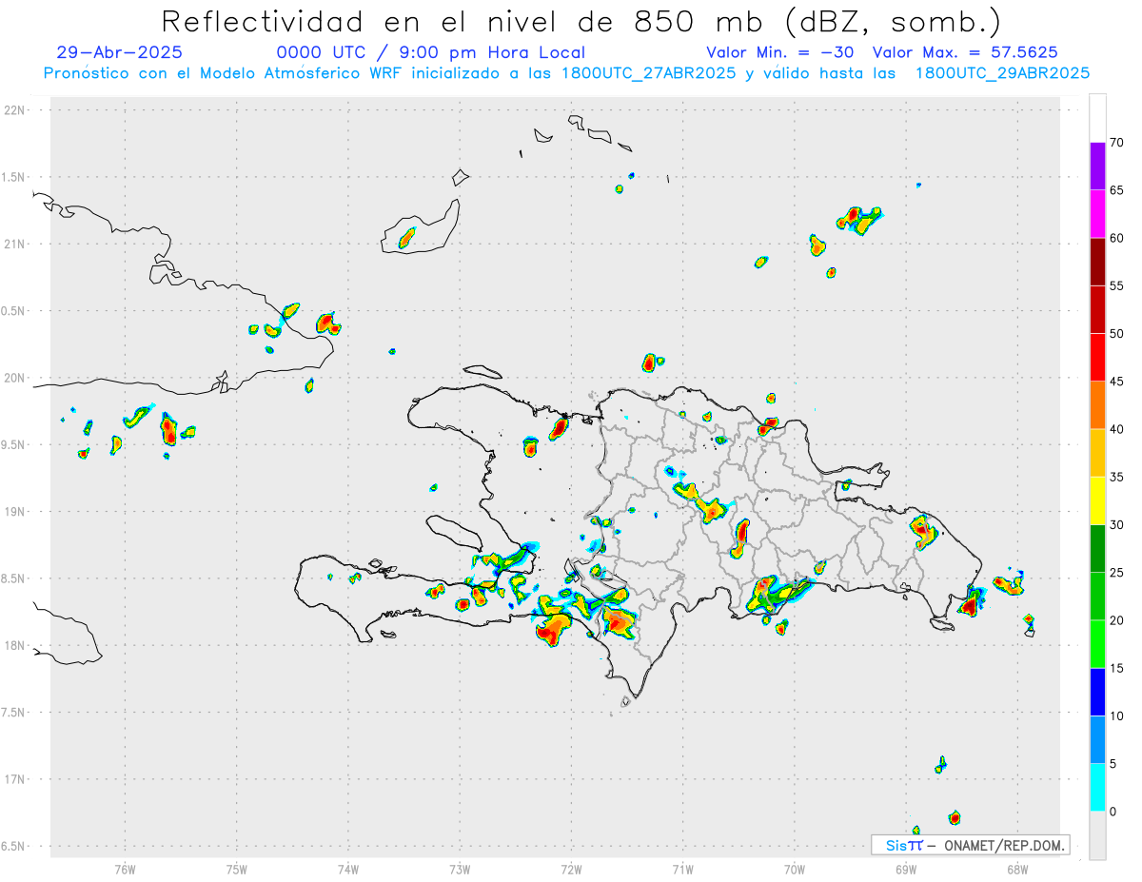Viewport: 1142px width, 882px height.
Task: Click the colorbar value '70'
Action: point(1116,143)
